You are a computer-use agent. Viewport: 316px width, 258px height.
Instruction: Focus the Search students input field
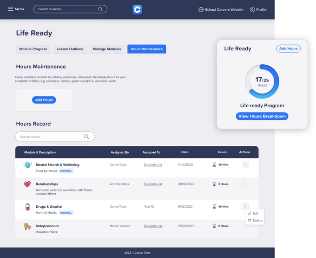(70, 9)
